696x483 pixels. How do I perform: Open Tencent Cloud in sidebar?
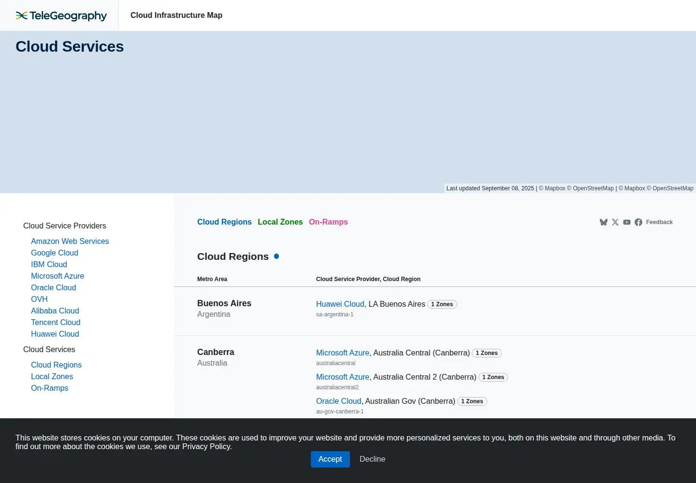56,322
